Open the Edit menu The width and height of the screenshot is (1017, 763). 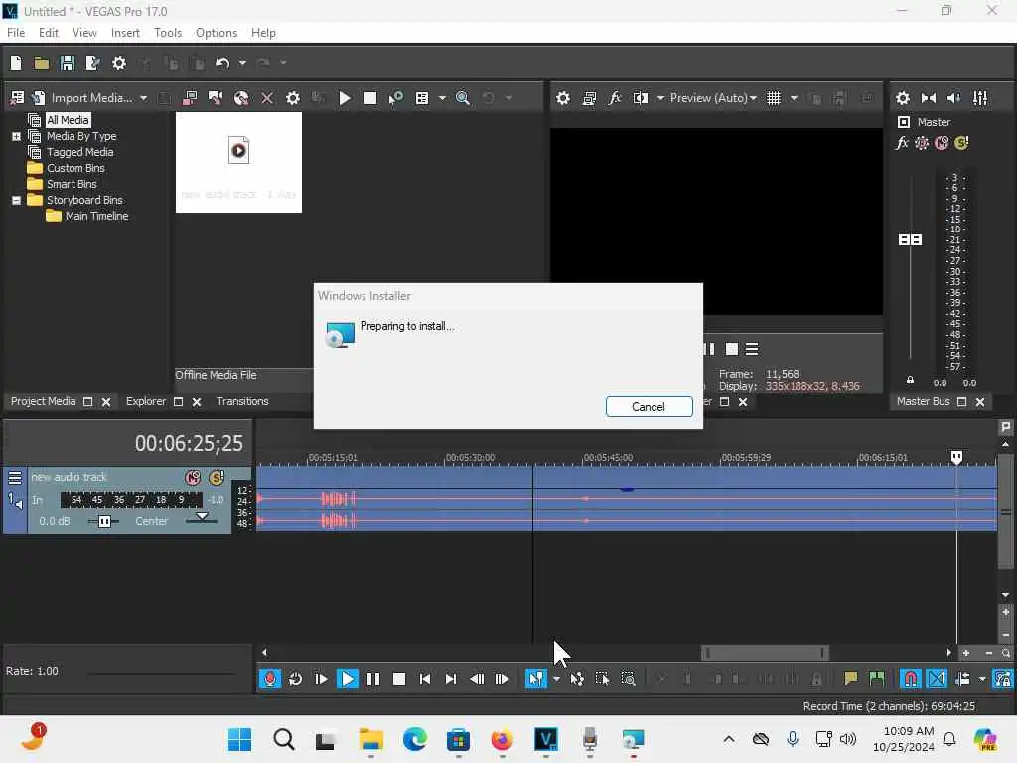[x=48, y=33]
